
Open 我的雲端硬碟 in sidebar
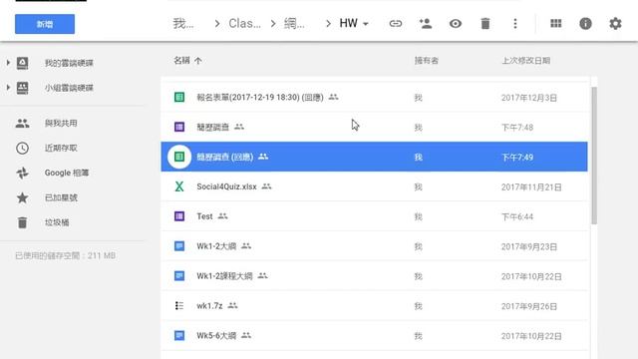click(69, 63)
